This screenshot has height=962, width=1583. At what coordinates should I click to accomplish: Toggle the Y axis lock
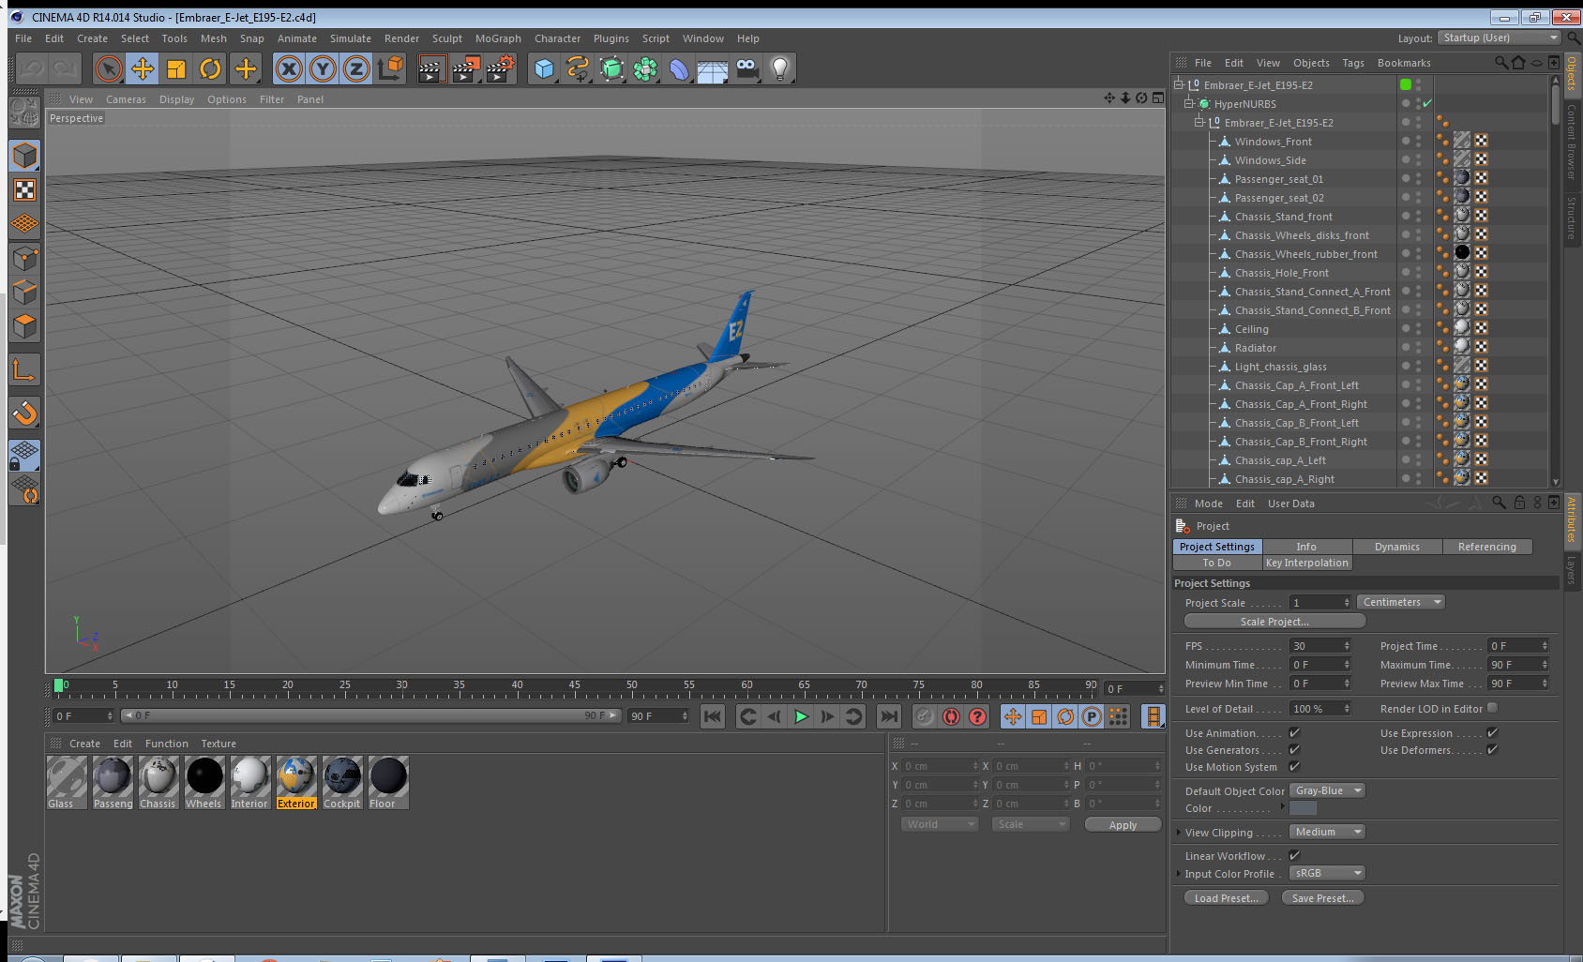pos(323,68)
